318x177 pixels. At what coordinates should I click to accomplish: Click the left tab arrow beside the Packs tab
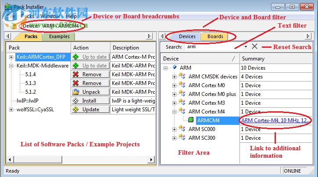pos(8,36)
